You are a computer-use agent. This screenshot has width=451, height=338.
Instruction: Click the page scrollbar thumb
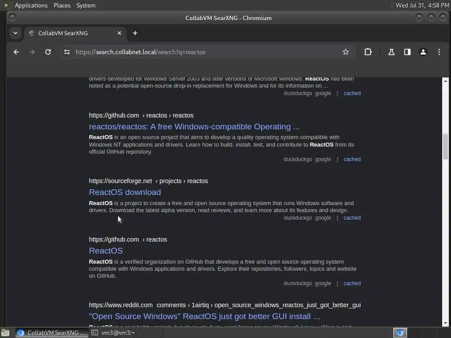pos(445,146)
